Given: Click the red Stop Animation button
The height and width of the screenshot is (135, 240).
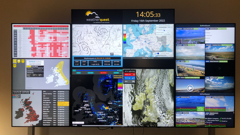Looking at the screenshot, I should [x=103, y=73].
